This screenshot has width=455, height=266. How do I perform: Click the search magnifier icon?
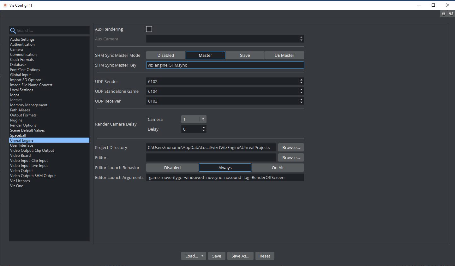click(x=13, y=31)
